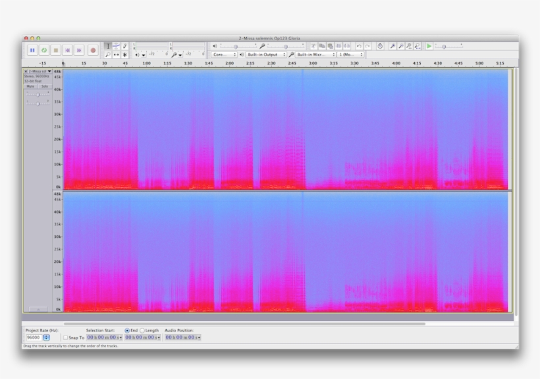Open the Built-in Microphone input dropdown
This screenshot has height=379, width=540.
coord(316,55)
